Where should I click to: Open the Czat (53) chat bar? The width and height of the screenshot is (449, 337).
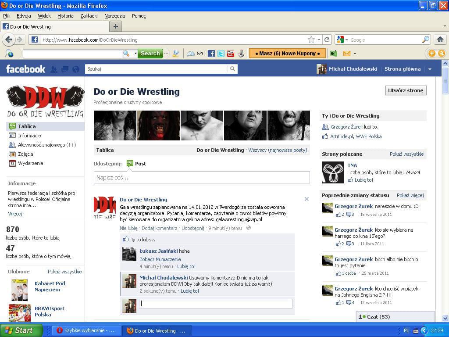[396, 317]
